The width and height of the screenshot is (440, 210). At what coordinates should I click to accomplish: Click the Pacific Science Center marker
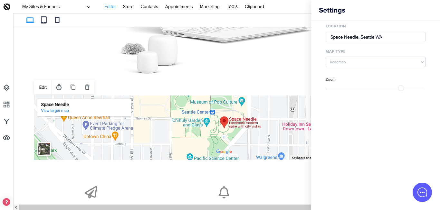click(190, 157)
